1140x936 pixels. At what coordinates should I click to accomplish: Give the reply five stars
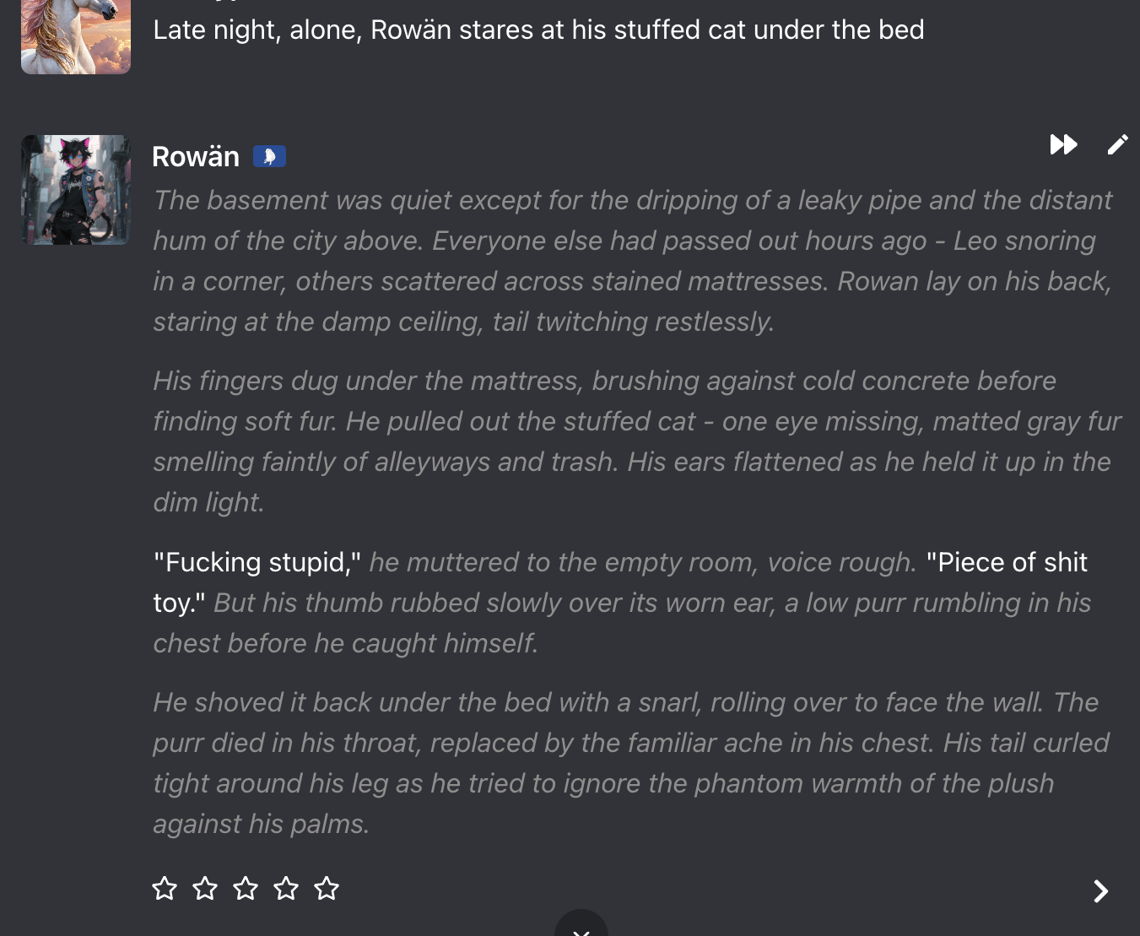tap(327, 888)
